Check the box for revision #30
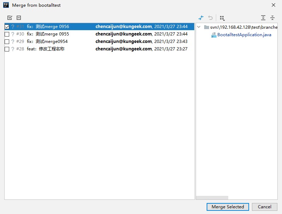Screen dimensions: 282x214 click(7, 34)
